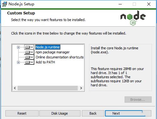Click the horizontal scrollbar thumb in feature tree
157x119 pixels.
48,88
